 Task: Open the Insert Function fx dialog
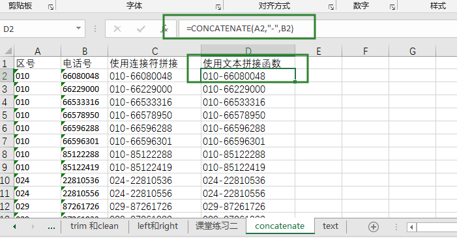click(165, 29)
